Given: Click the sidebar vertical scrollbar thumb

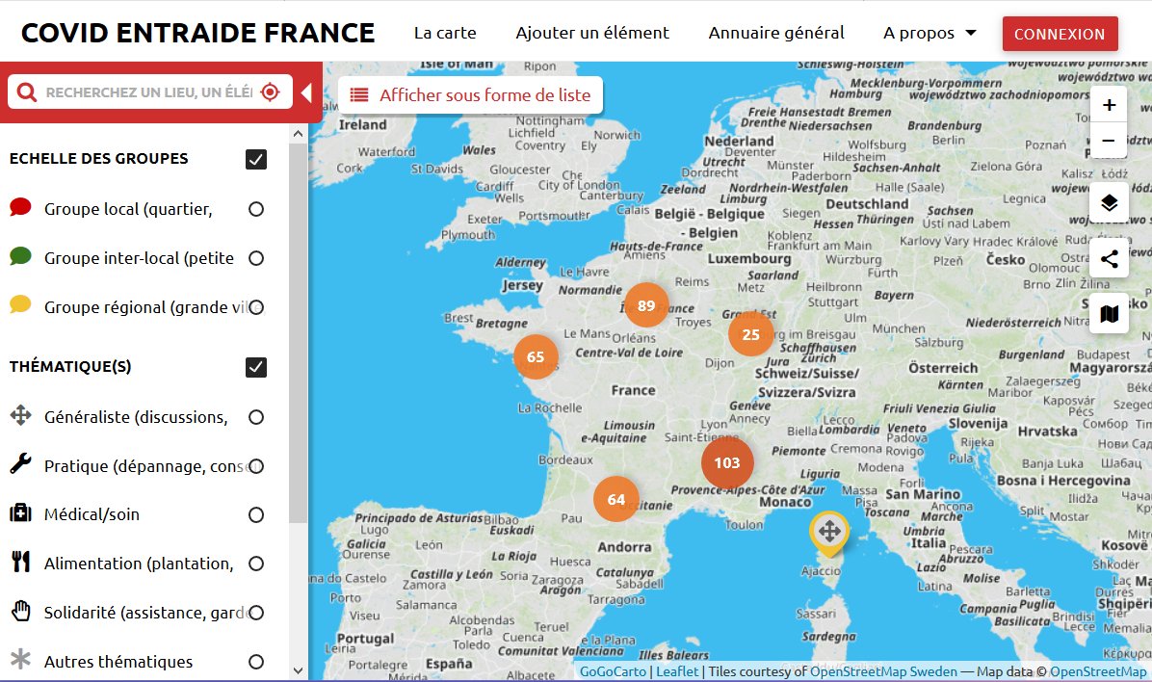Looking at the screenshot, I should 298,333.
